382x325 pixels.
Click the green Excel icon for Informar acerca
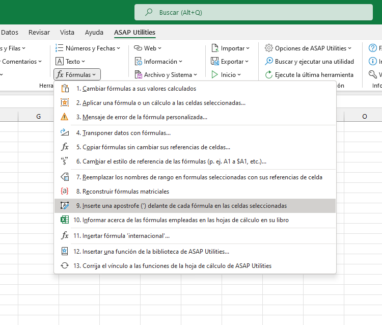click(x=65, y=220)
